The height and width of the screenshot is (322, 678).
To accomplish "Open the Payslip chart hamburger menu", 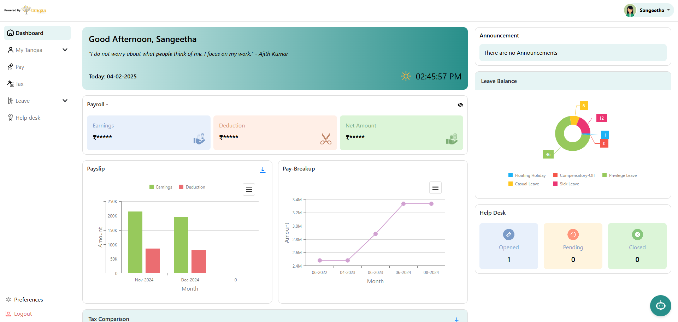I will 249,190.
